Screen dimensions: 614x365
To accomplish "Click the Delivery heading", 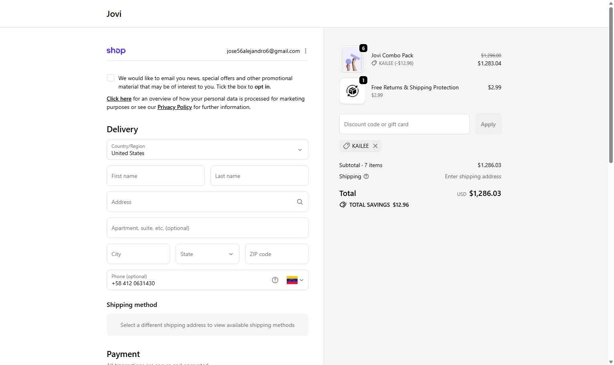I will click(x=122, y=129).
